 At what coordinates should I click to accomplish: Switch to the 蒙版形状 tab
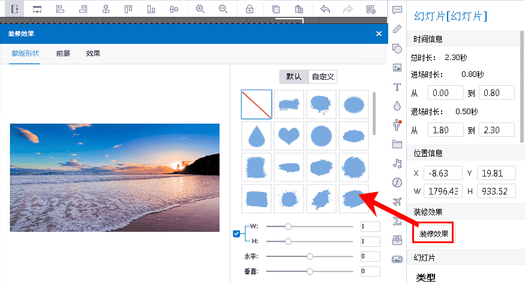point(25,53)
